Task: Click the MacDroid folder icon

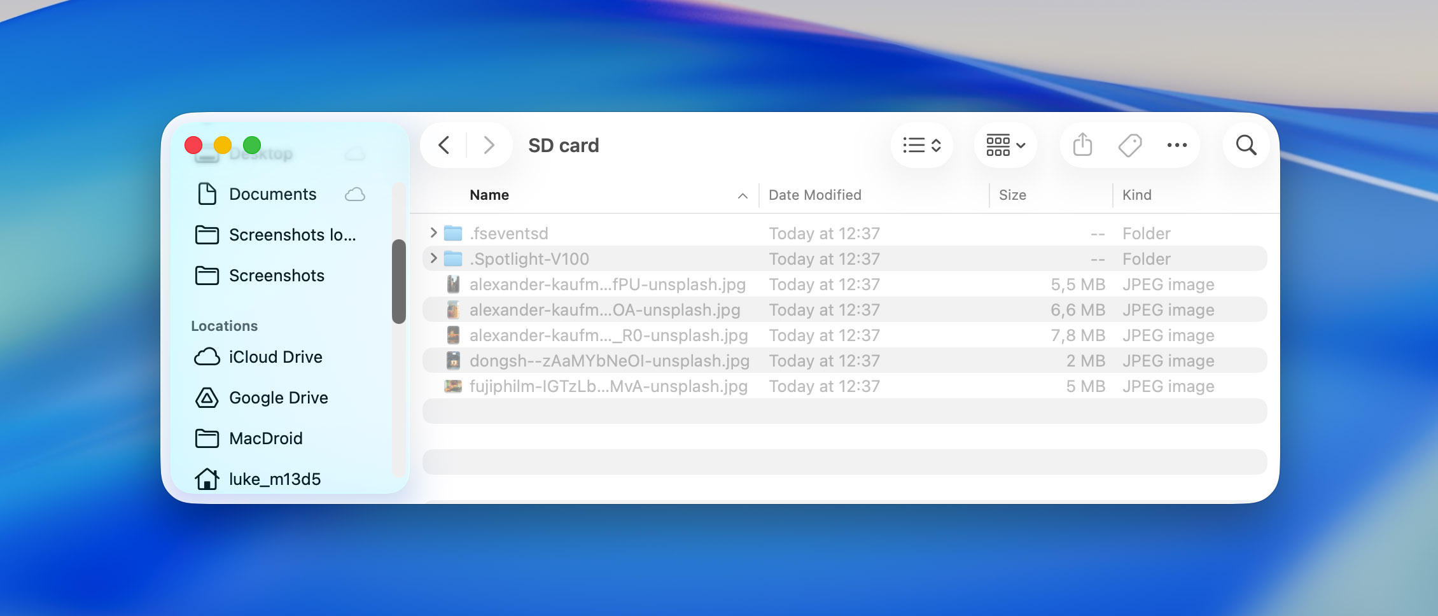Action: point(207,438)
